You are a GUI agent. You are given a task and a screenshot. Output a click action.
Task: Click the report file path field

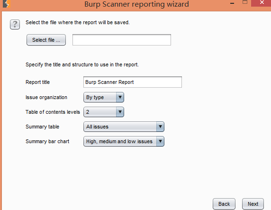(122, 40)
